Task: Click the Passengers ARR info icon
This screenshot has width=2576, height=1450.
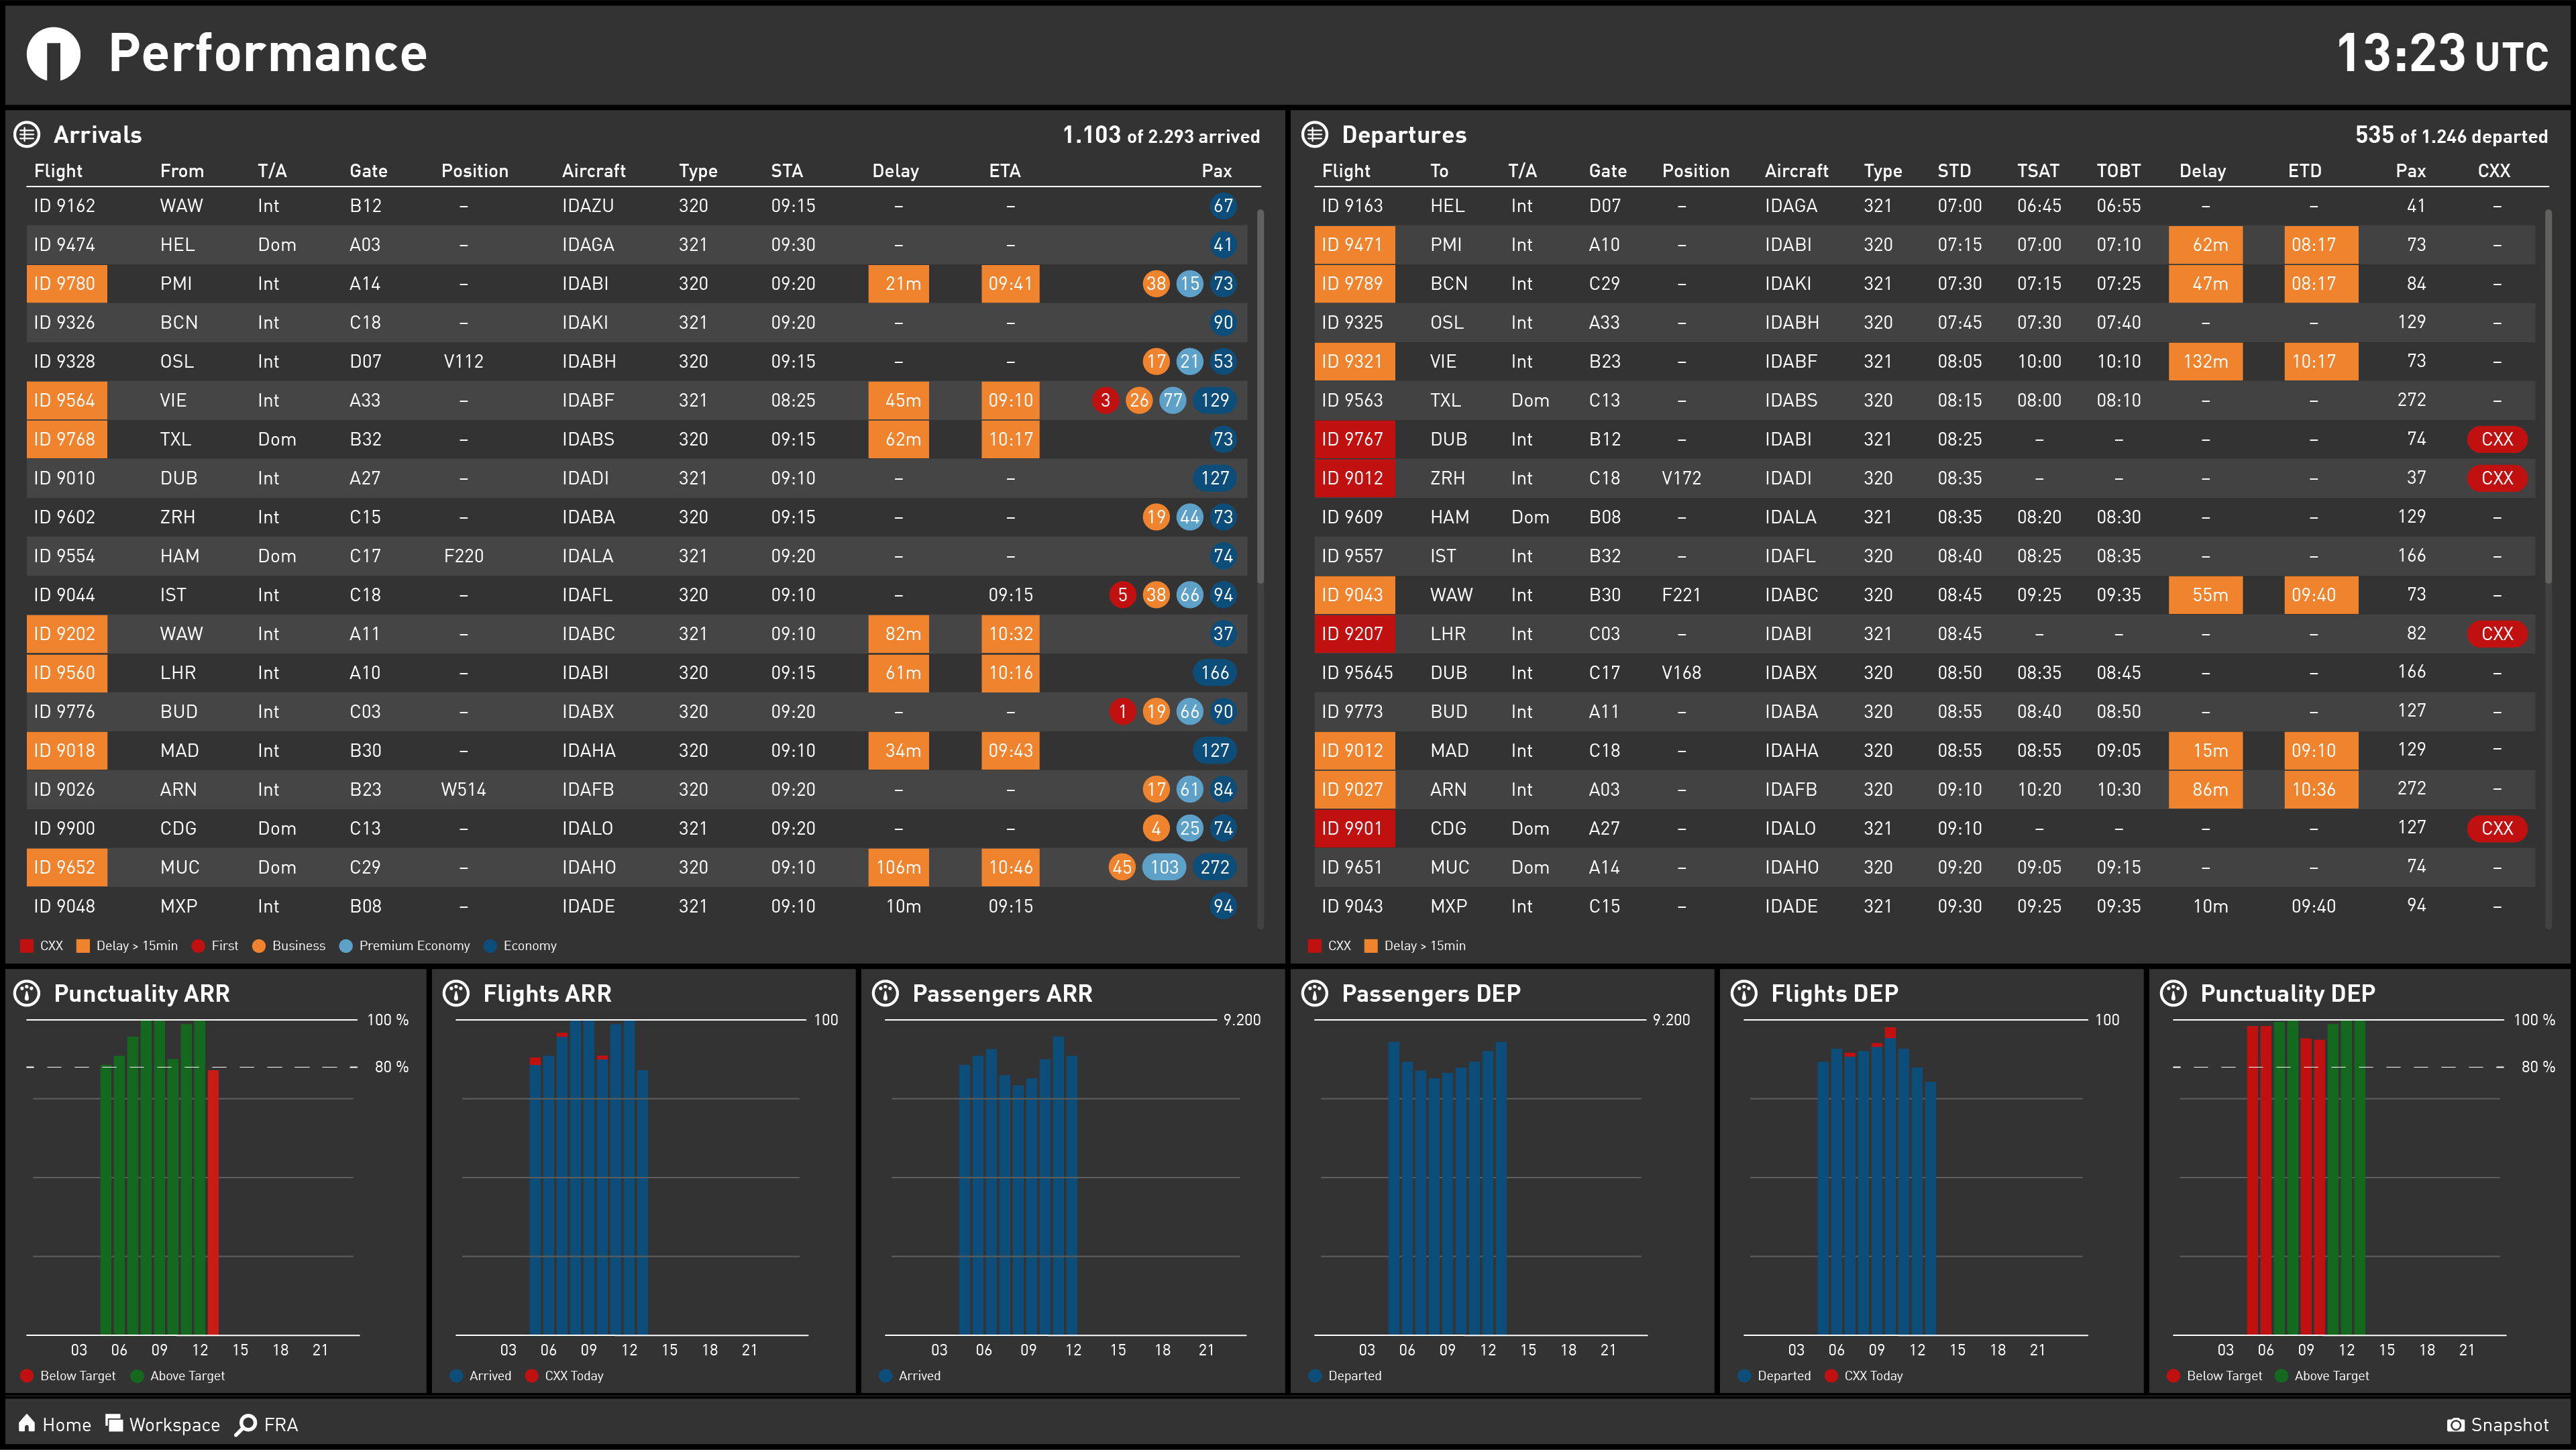Action: coord(886,993)
